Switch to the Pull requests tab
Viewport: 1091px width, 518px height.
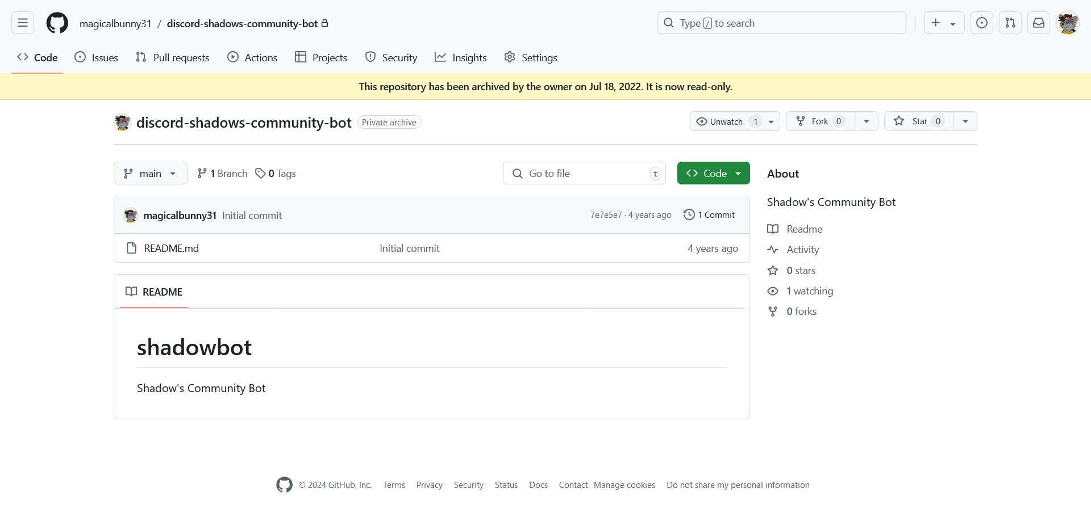tap(173, 57)
